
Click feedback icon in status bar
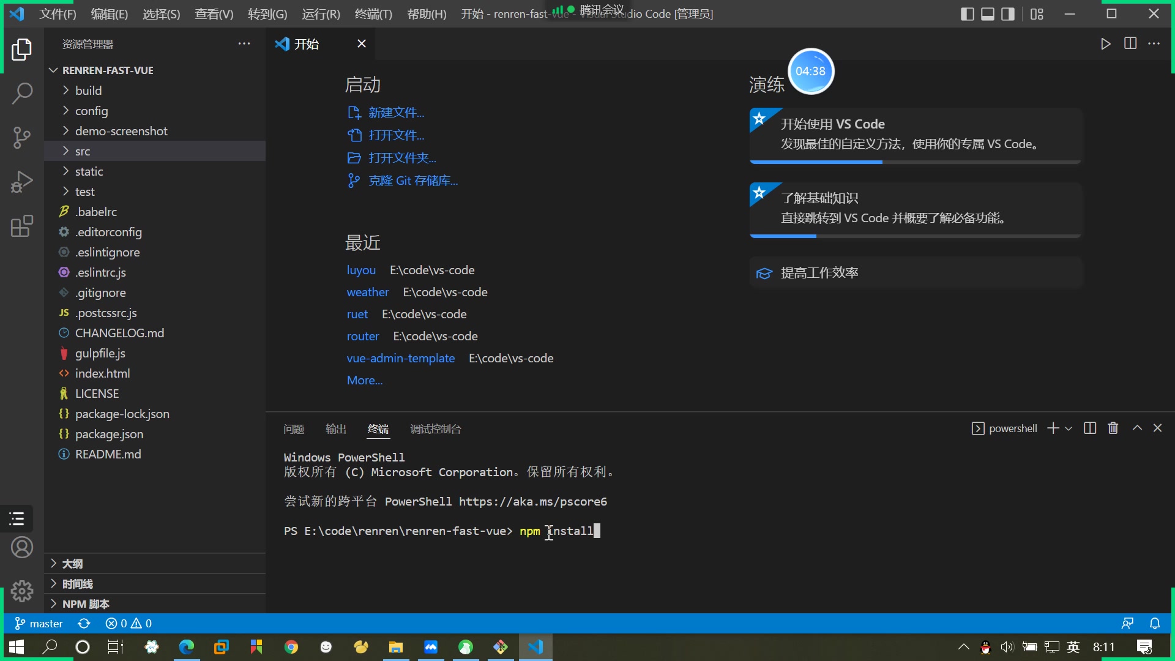tap(1127, 624)
